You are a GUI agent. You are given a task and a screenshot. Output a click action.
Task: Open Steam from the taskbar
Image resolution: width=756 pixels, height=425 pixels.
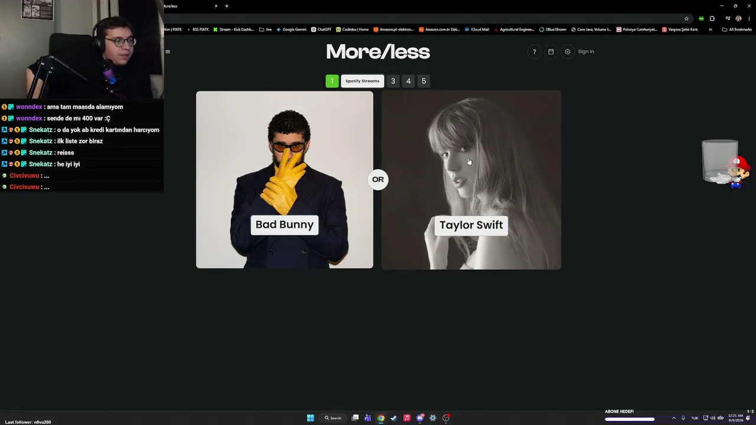394,418
